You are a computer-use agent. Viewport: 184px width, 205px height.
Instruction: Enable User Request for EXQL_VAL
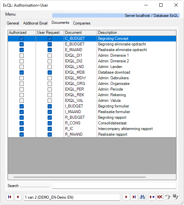50,101
